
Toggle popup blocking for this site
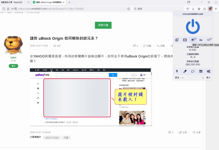coord(177,40)
